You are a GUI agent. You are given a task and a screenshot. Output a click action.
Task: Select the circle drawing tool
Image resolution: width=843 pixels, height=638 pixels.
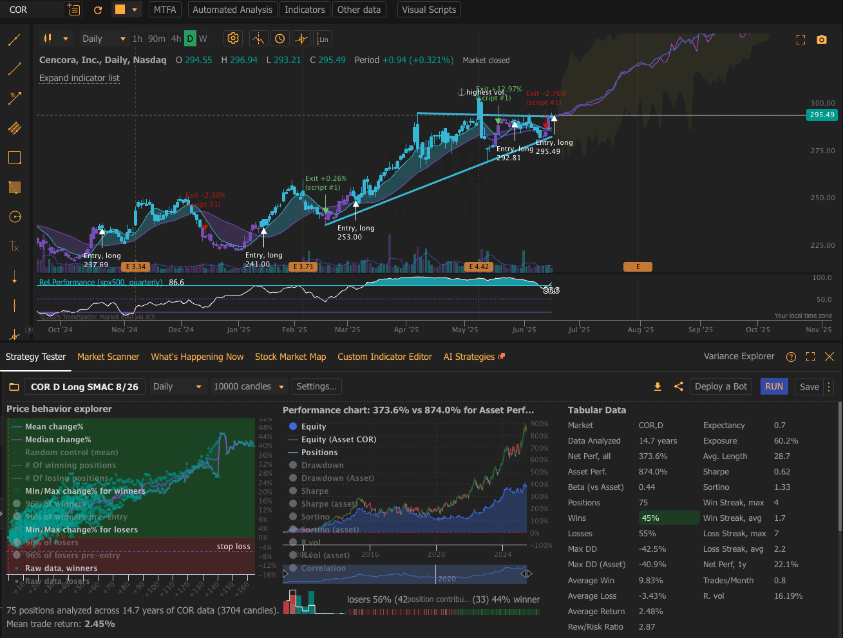tap(14, 217)
